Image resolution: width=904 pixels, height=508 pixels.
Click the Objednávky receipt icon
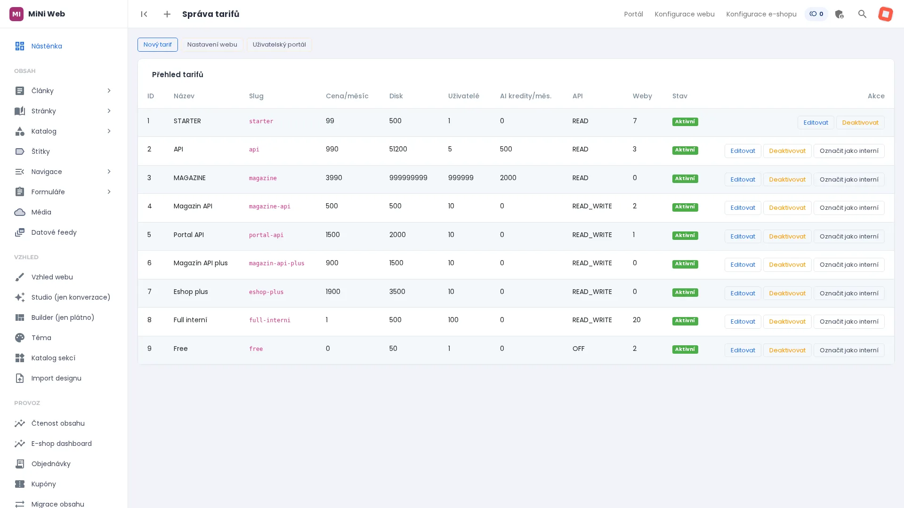19,464
